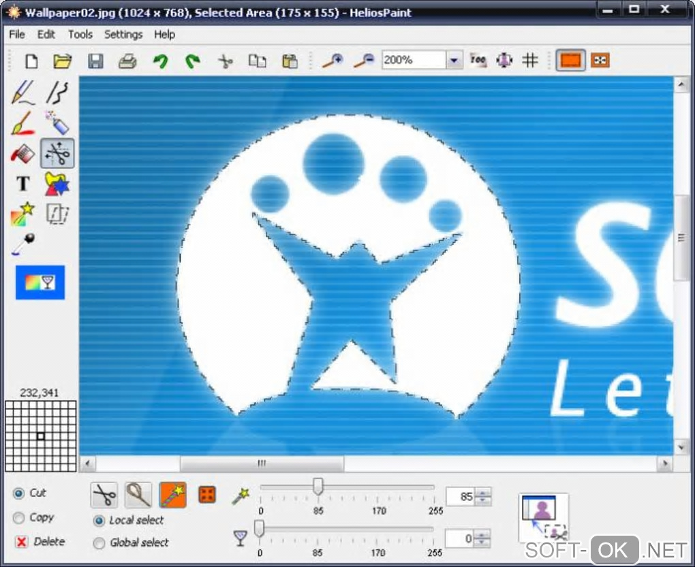Select the Eraser tool
This screenshot has width=695, height=567.
[23, 154]
